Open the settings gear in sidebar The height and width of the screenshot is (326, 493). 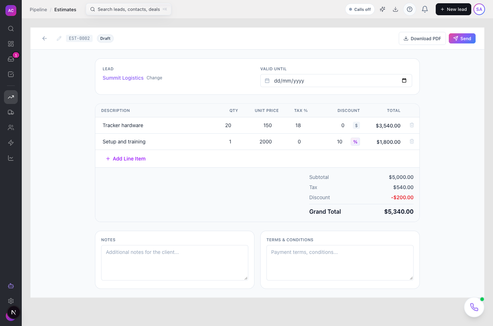tap(11, 301)
